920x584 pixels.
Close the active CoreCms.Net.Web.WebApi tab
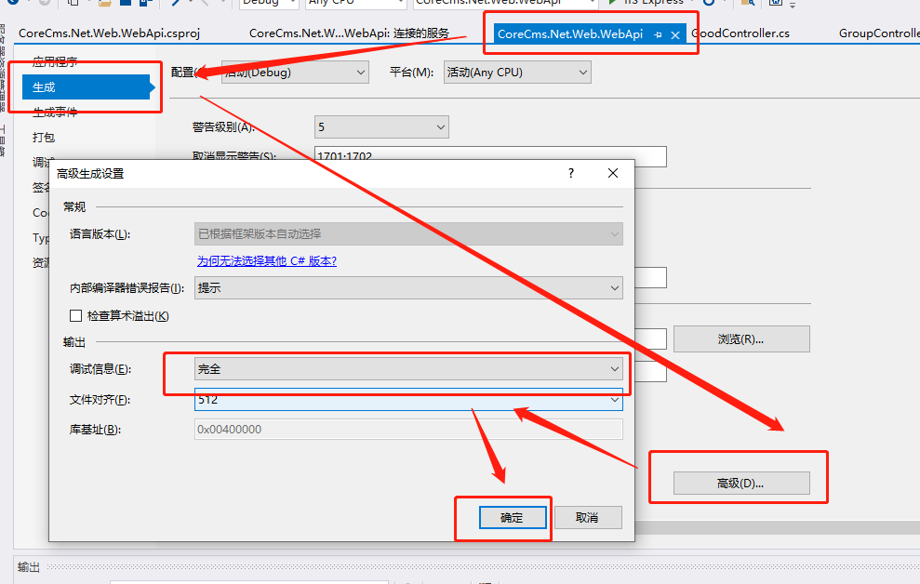675,34
